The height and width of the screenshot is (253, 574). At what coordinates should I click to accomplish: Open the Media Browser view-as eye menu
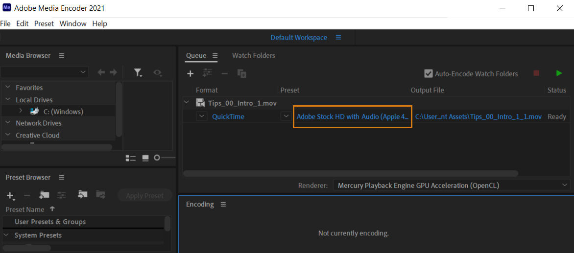(158, 73)
